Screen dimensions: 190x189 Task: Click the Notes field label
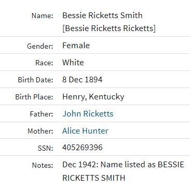click(43, 165)
